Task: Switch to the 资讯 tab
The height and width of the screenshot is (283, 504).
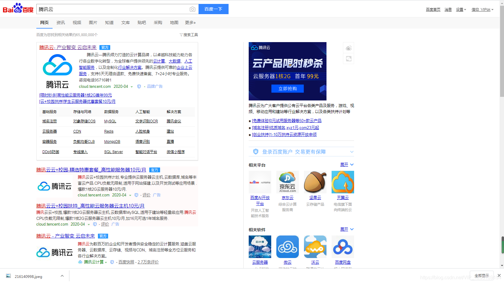Action: click(61, 23)
